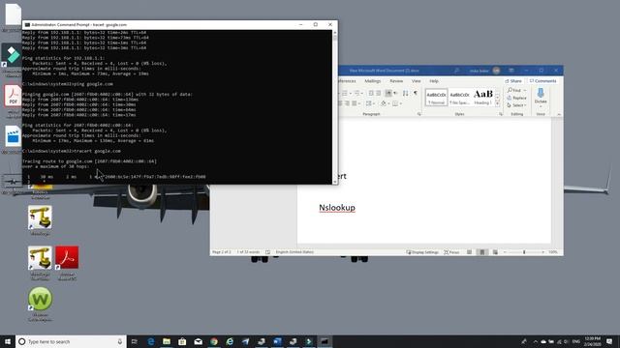Adjust the Word zoom slider
The image size is (620, 348).
pyautogui.click(x=524, y=251)
